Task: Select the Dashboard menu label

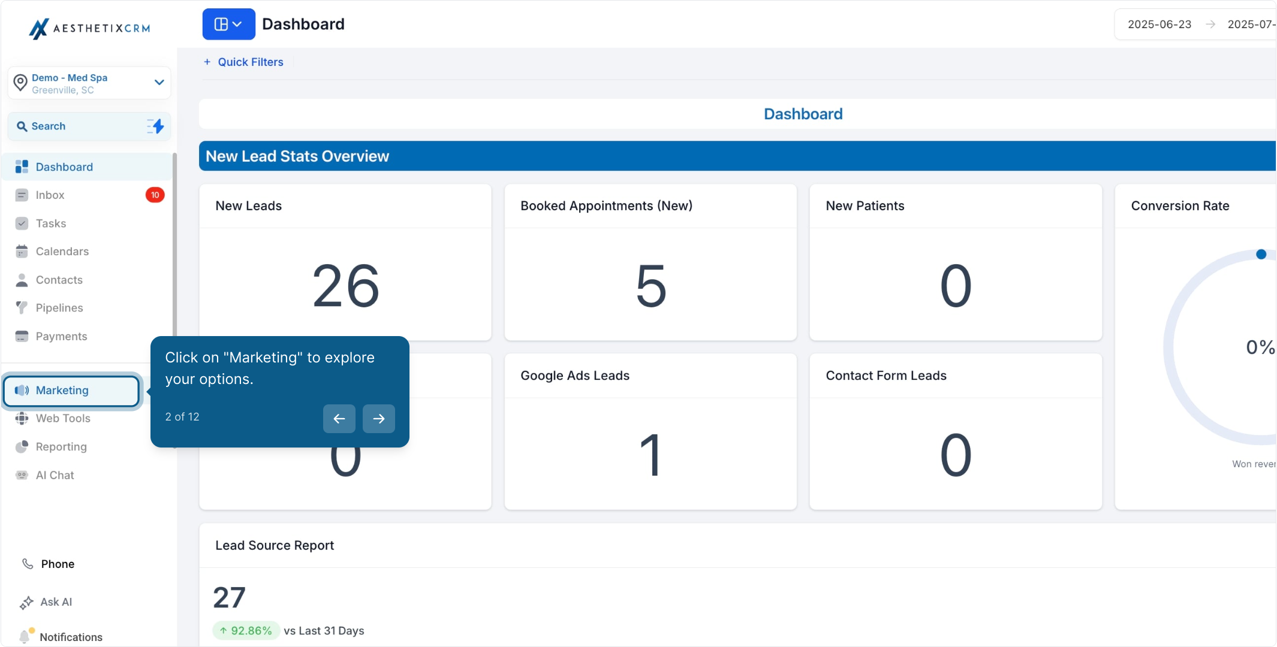Action: tap(64, 167)
